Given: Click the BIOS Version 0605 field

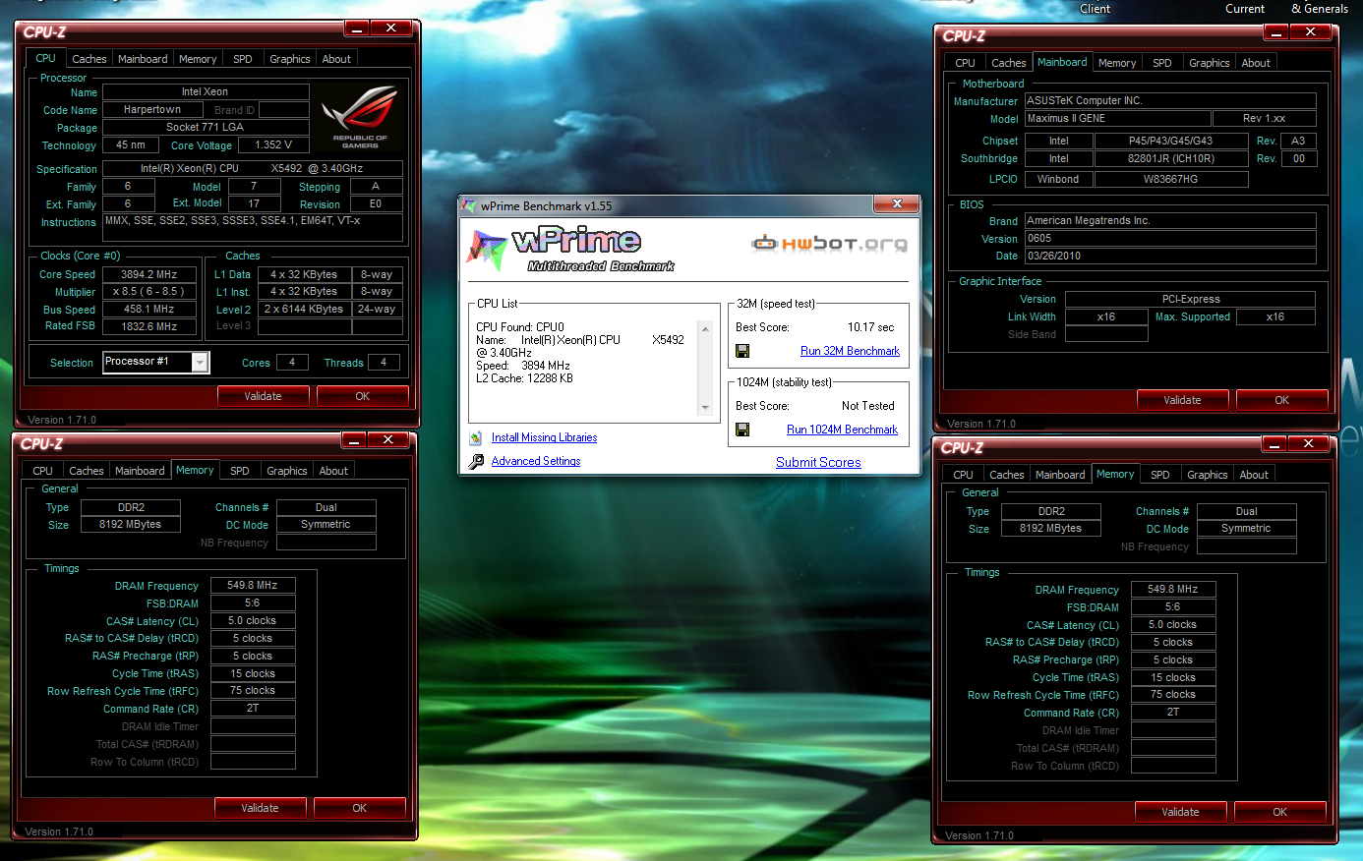Looking at the screenshot, I should tap(1170, 238).
